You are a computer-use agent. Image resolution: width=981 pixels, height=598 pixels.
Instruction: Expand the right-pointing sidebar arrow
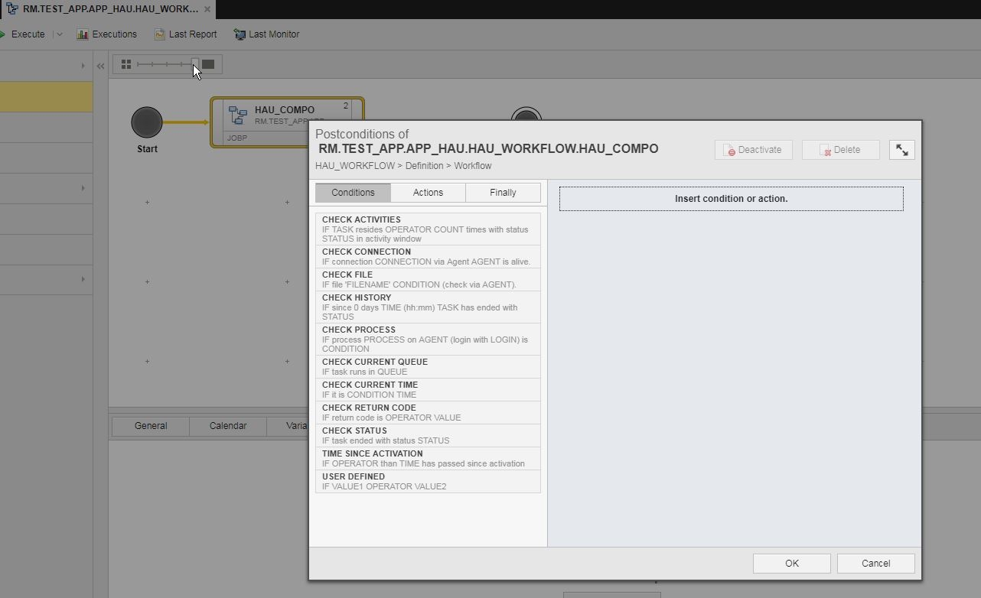83,65
